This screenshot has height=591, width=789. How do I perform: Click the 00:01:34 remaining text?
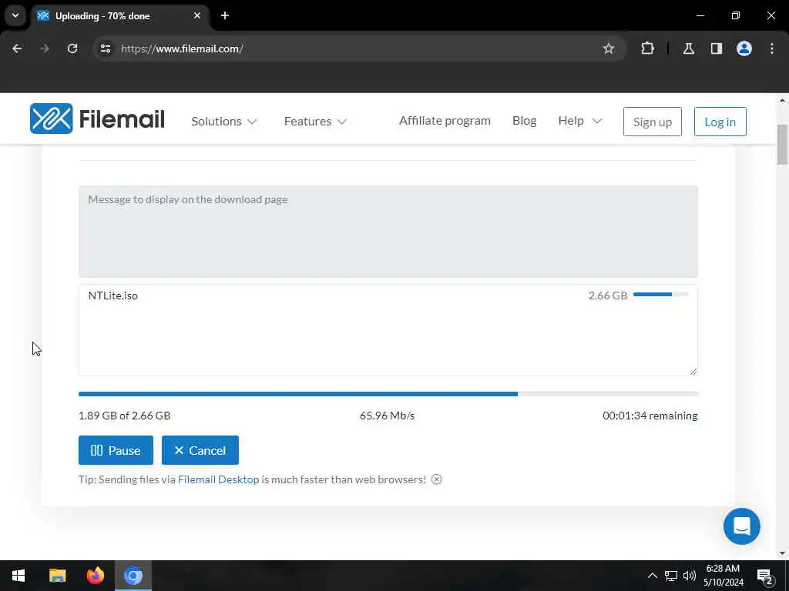[x=650, y=416]
